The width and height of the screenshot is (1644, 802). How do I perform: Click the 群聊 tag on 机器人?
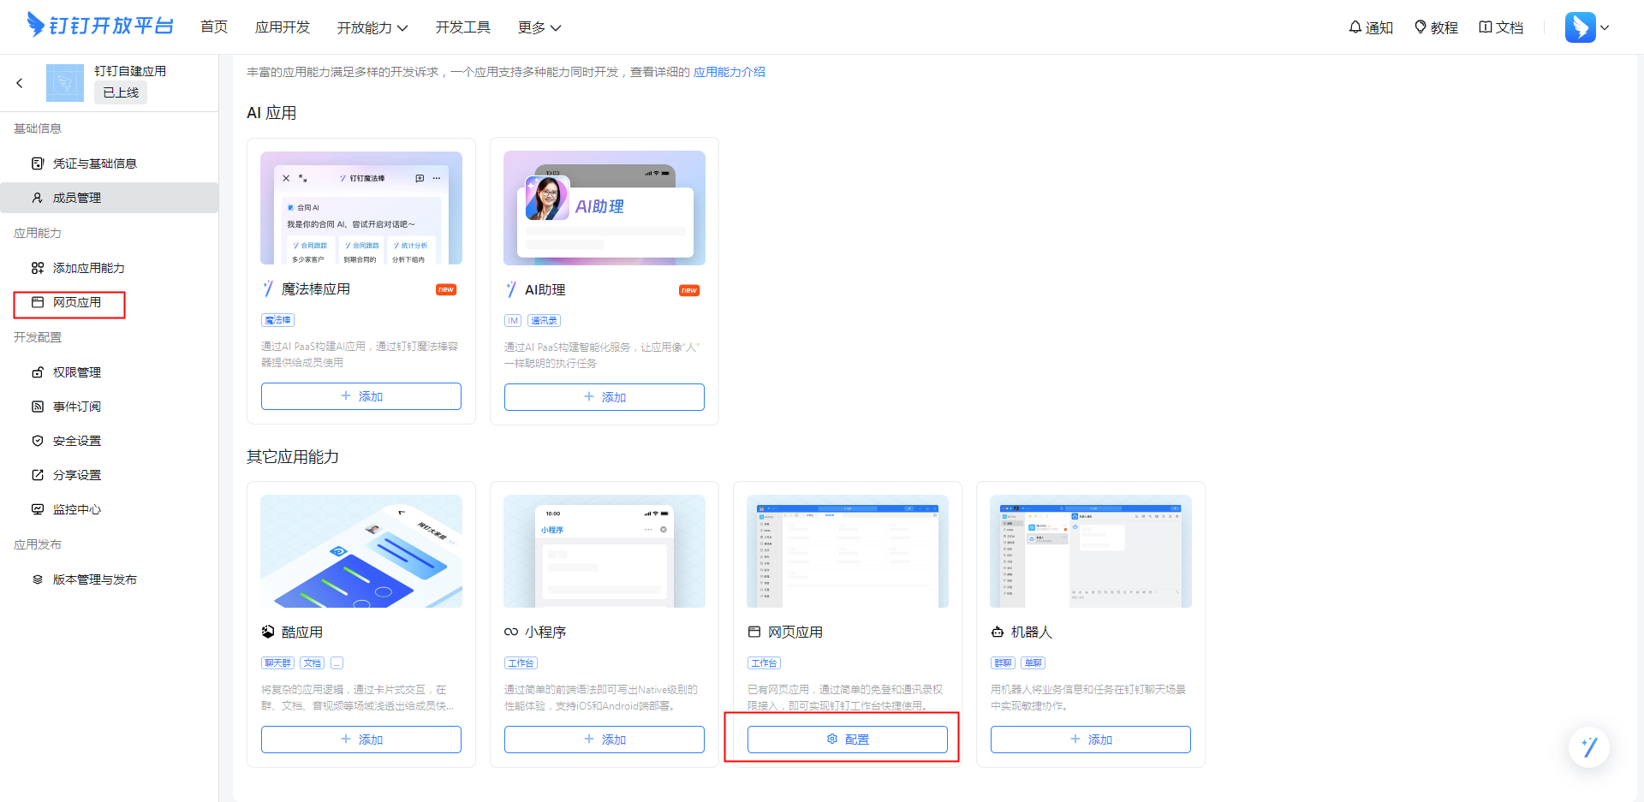1003,663
